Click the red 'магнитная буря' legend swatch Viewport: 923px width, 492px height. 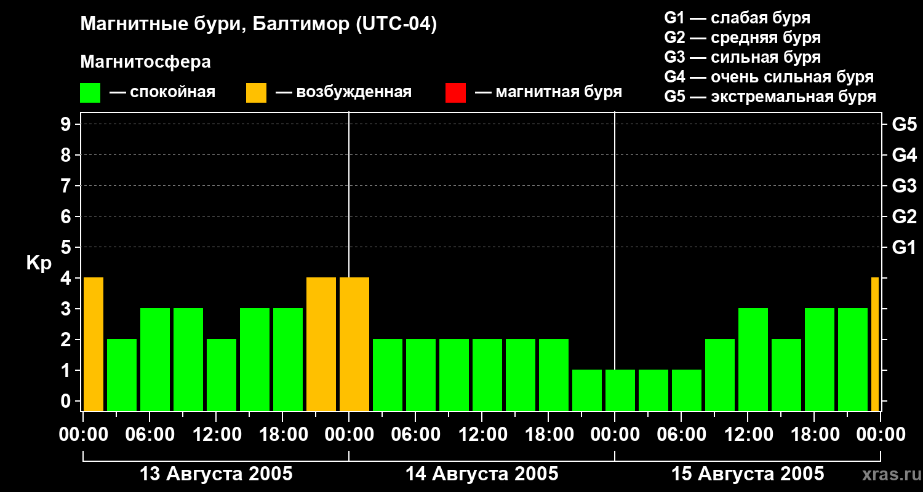click(455, 93)
